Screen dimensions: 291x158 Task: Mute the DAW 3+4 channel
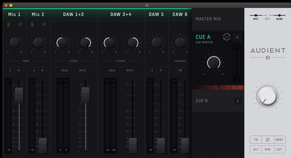(130, 71)
